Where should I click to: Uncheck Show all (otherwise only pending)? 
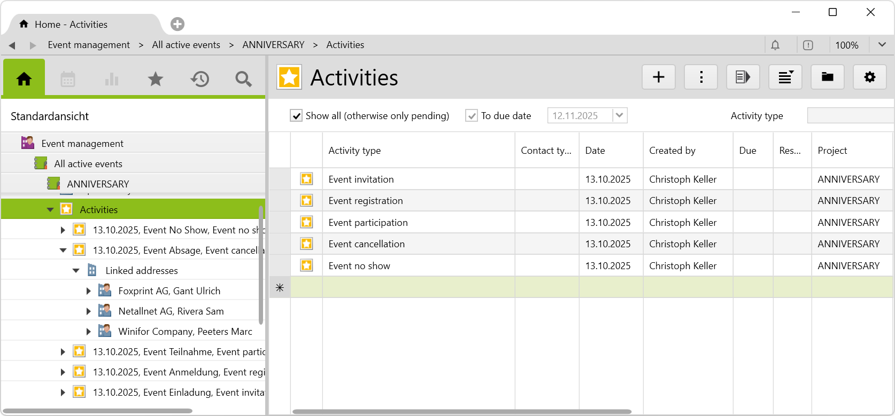[x=296, y=116]
